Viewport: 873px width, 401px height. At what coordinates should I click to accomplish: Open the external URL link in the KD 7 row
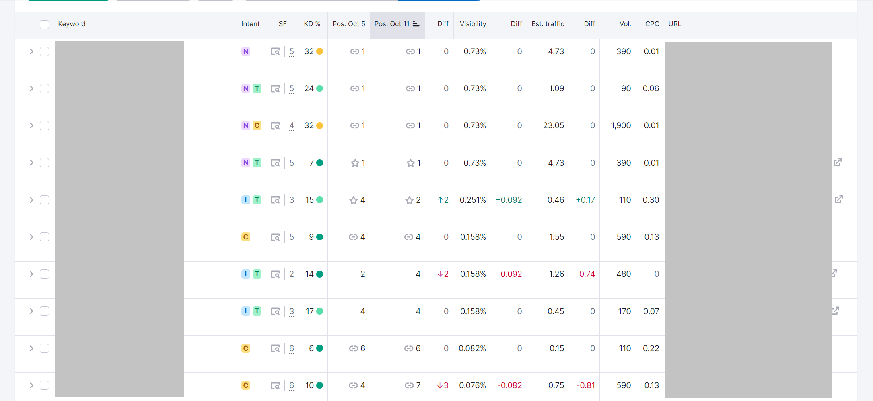point(838,162)
